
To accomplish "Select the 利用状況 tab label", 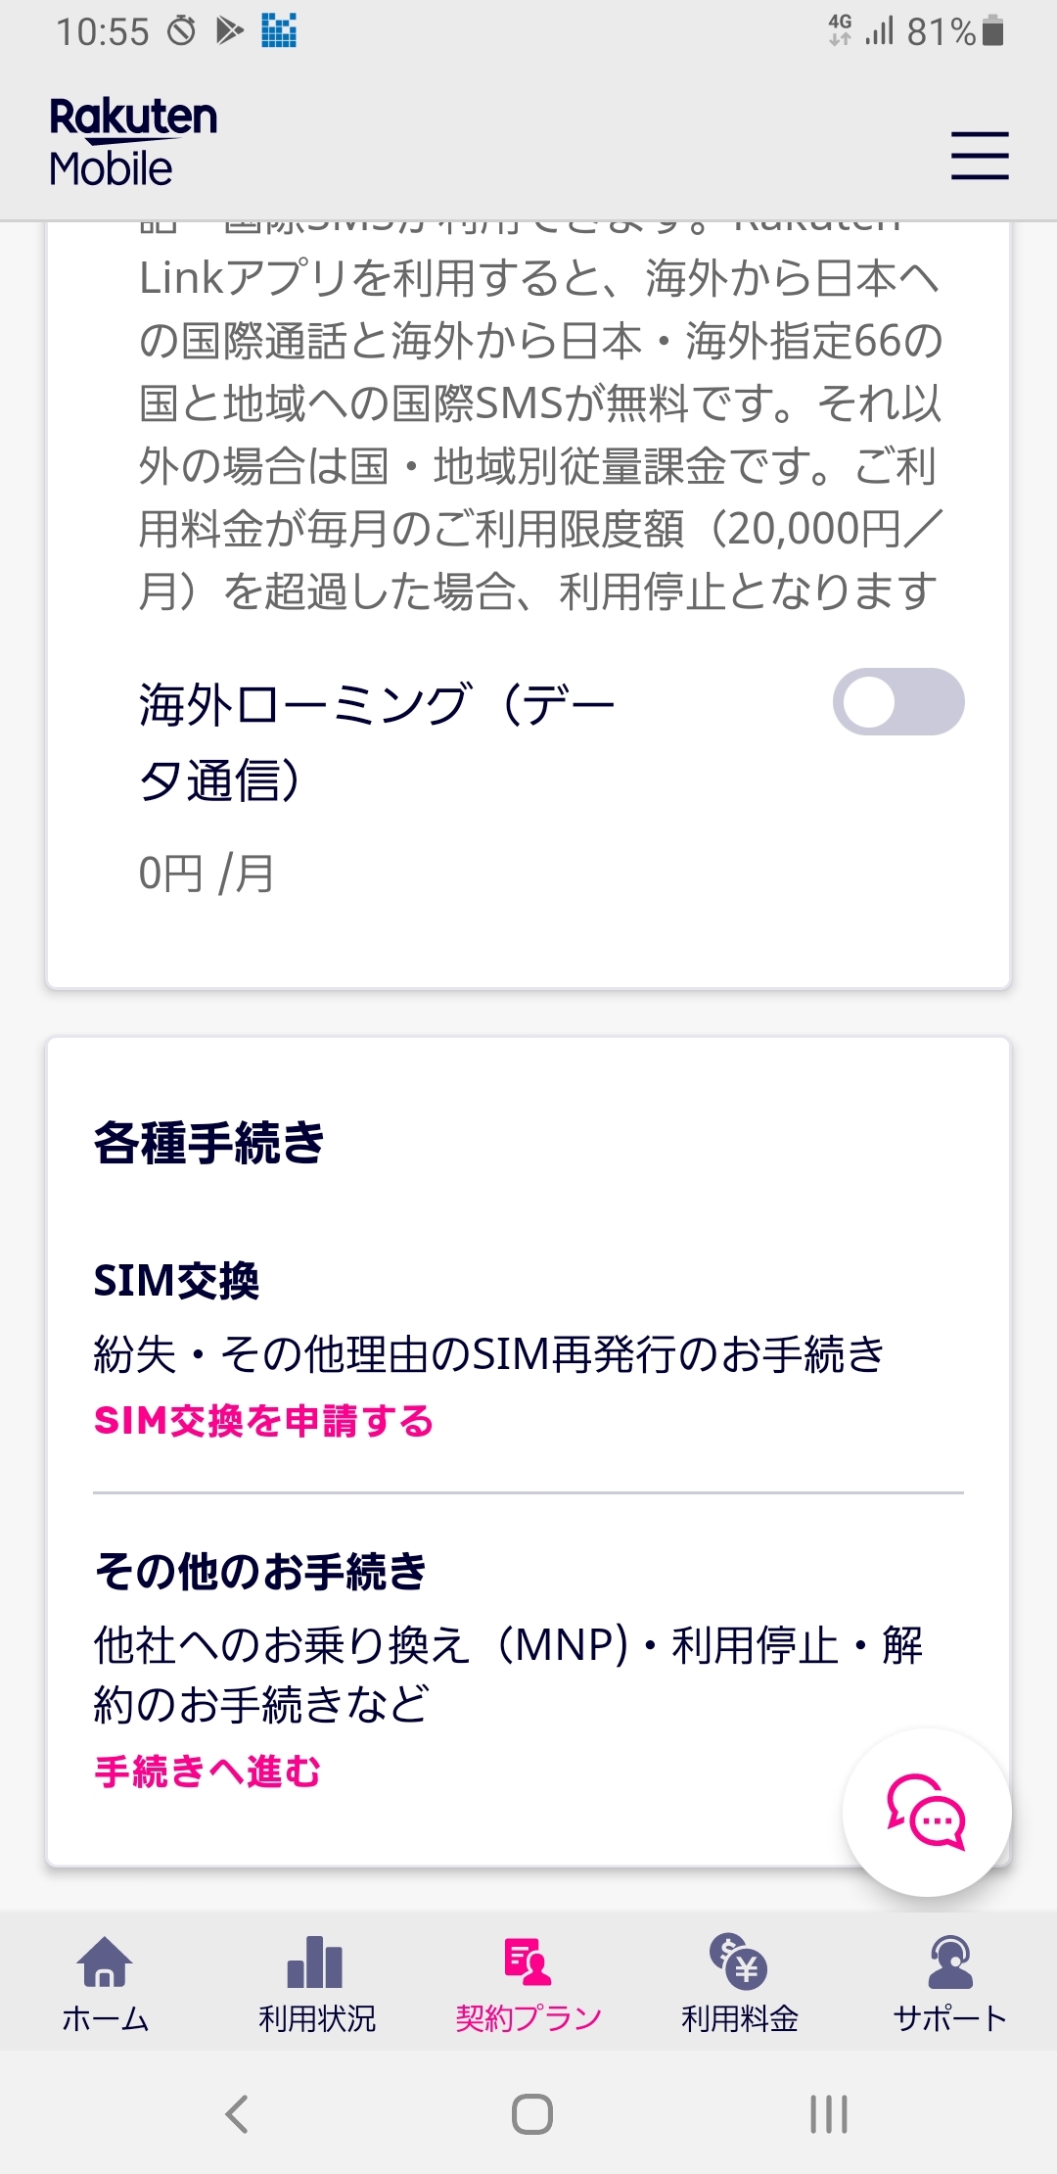I will click(x=316, y=2018).
